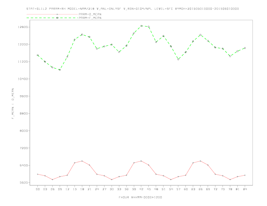Viewport: 267px width, 206px height.
Task: Click x-axis tick label 57
Action: [178, 189]
